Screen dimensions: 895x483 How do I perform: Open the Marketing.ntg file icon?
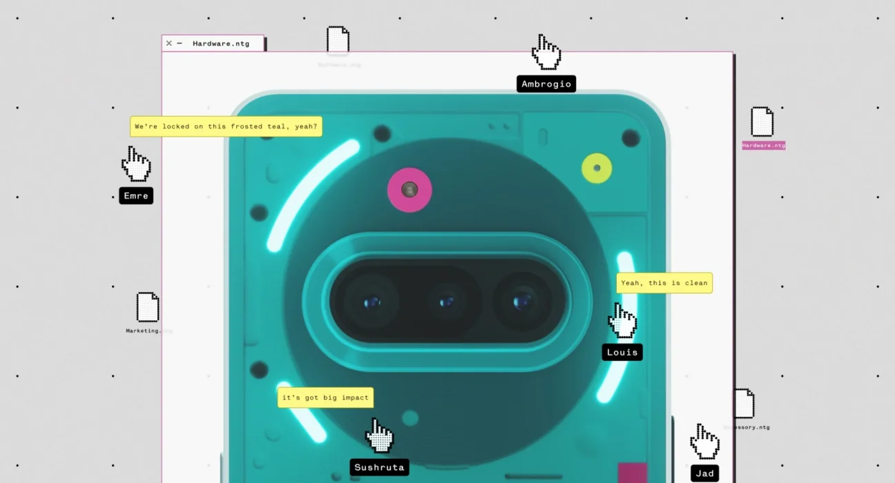[148, 307]
